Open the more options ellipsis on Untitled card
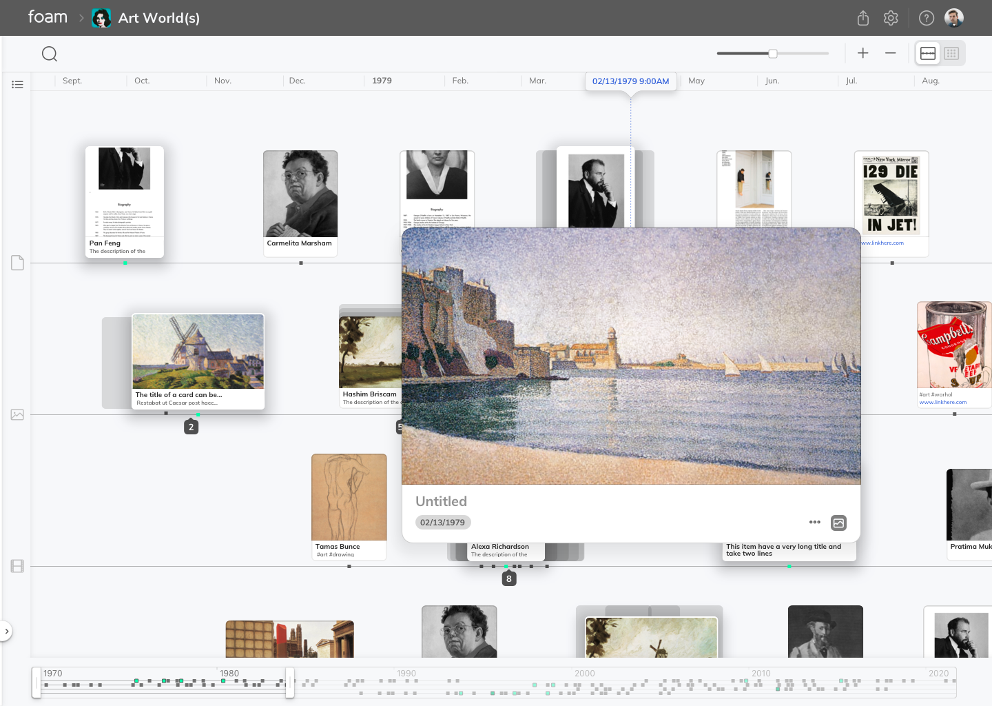This screenshot has width=992, height=706. pos(815,522)
